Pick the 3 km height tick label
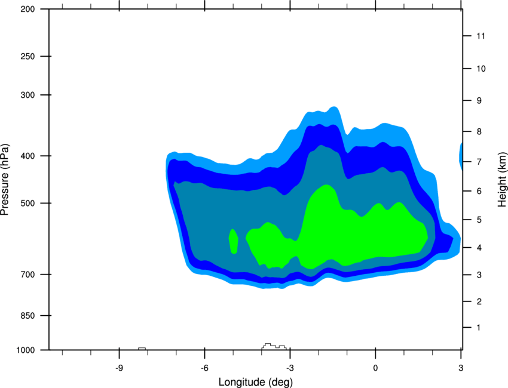Image resolution: width=508 pixels, height=388 pixels. [x=479, y=275]
